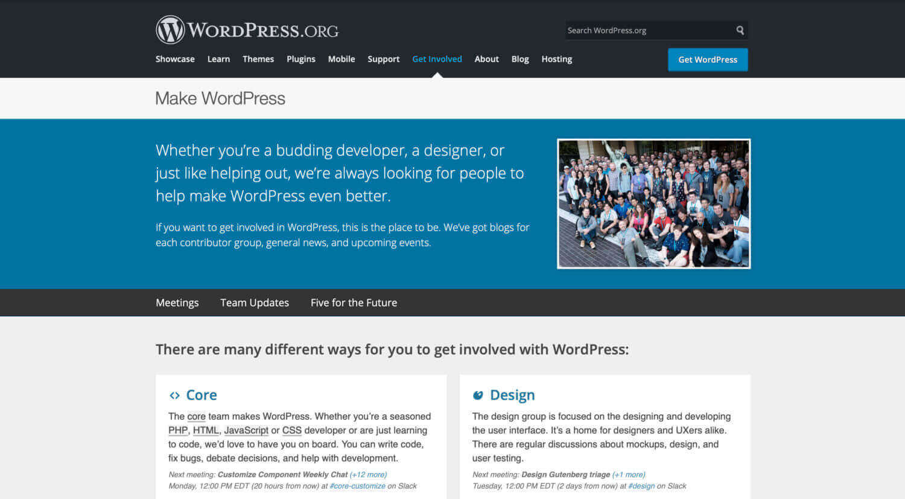Open the #design Slack channel link
The height and width of the screenshot is (499, 905).
(641, 486)
